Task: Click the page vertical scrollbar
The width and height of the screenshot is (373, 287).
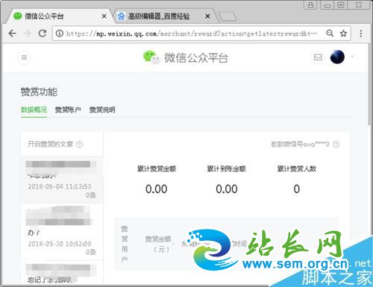Action: 369,84
